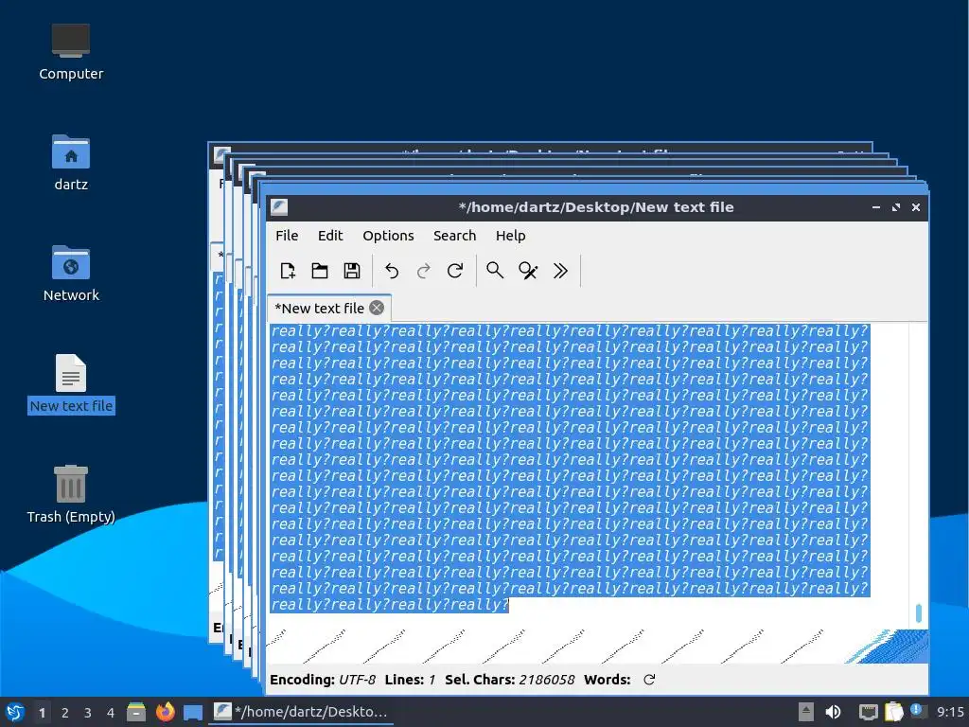
Task: Select the Computer desktop icon
Action: pos(71,51)
